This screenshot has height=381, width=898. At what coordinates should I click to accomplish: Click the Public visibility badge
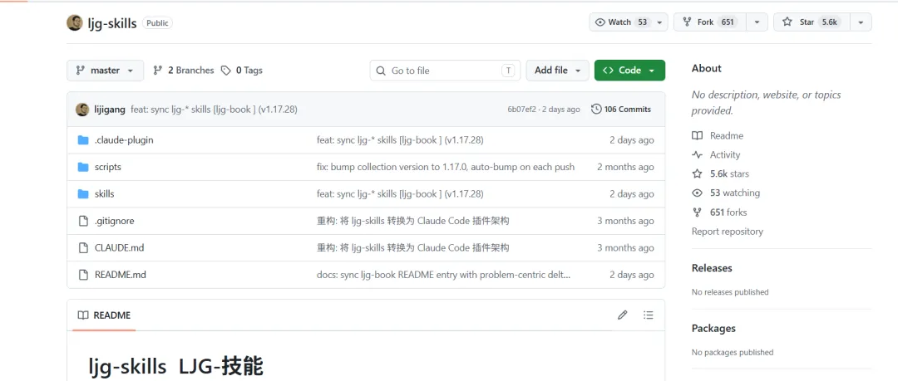pos(157,23)
